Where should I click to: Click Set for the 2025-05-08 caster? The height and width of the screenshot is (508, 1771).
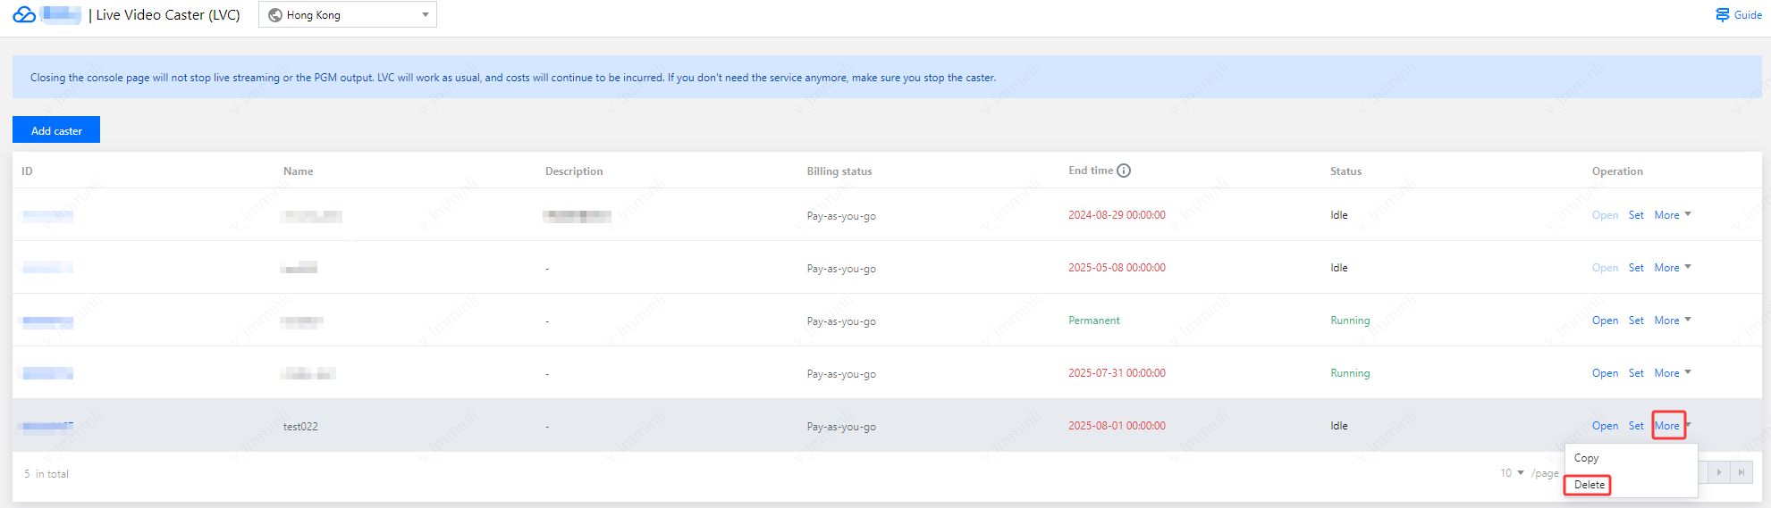click(x=1636, y=268)
